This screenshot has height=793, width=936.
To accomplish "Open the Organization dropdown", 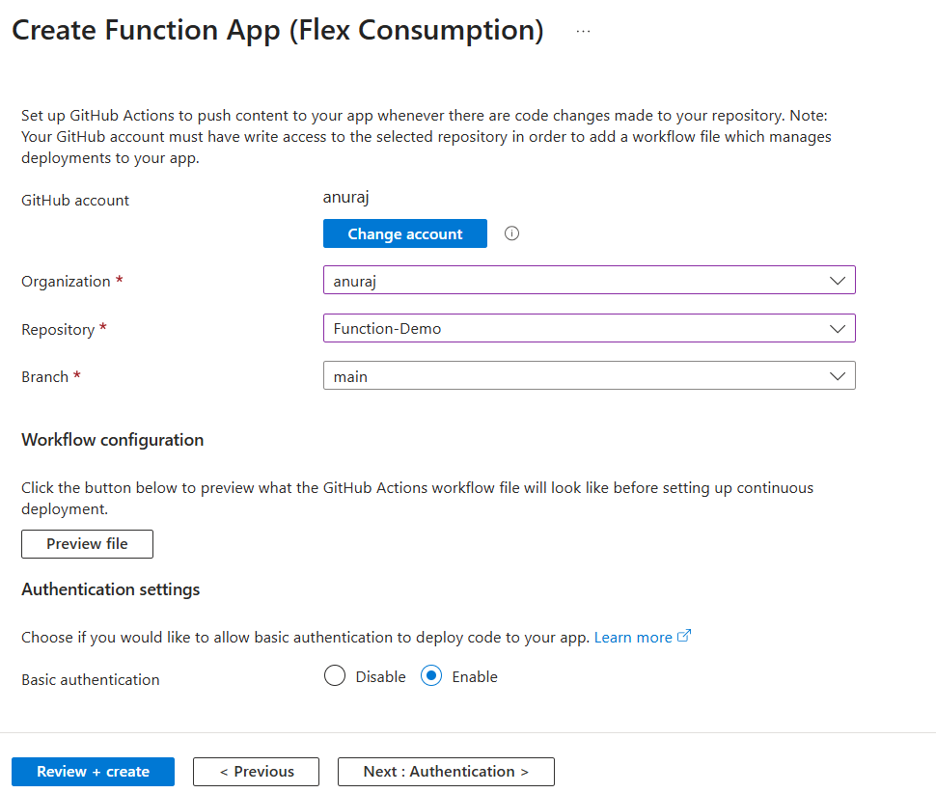I will pyautogui.click(x=589, y=280).
